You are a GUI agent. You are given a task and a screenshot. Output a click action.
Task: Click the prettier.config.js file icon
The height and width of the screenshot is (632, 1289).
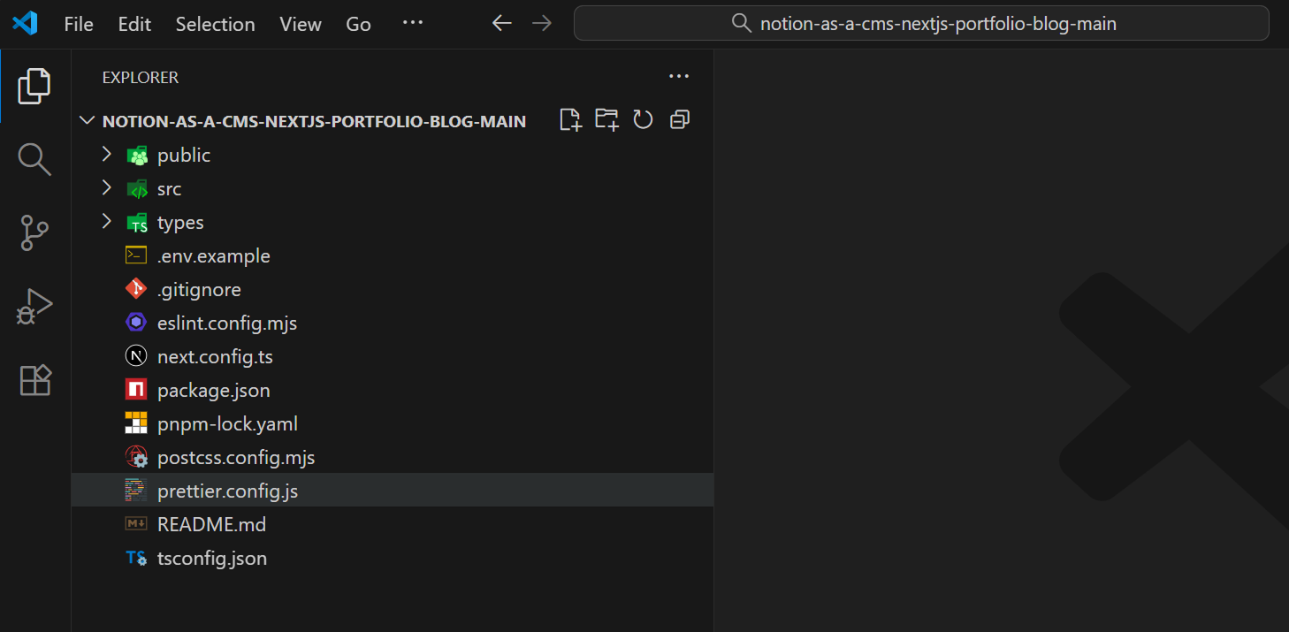click(x=136, y=491)
